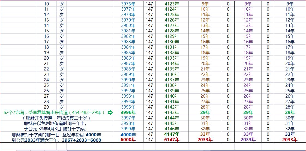Click the age cell showing 20
The height and width of the screenshot is (151, 306).
click(x=46, y=58)
